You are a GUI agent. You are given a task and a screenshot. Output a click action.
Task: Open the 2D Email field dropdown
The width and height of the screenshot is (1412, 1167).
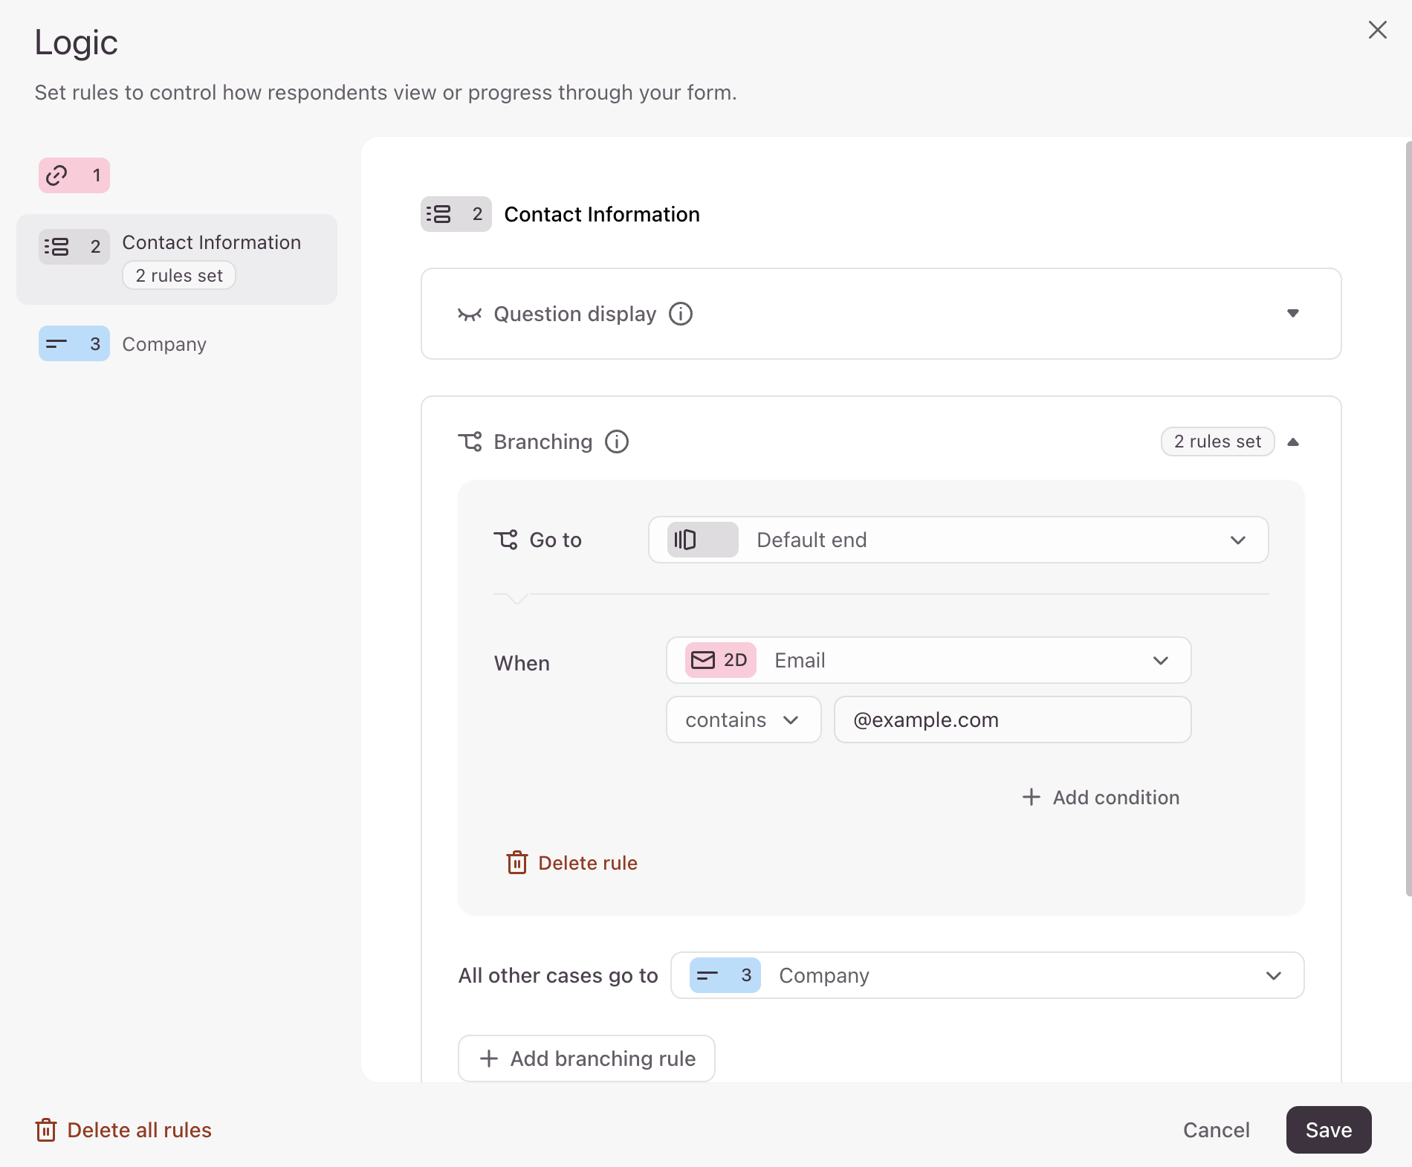(x=929, y=660)
